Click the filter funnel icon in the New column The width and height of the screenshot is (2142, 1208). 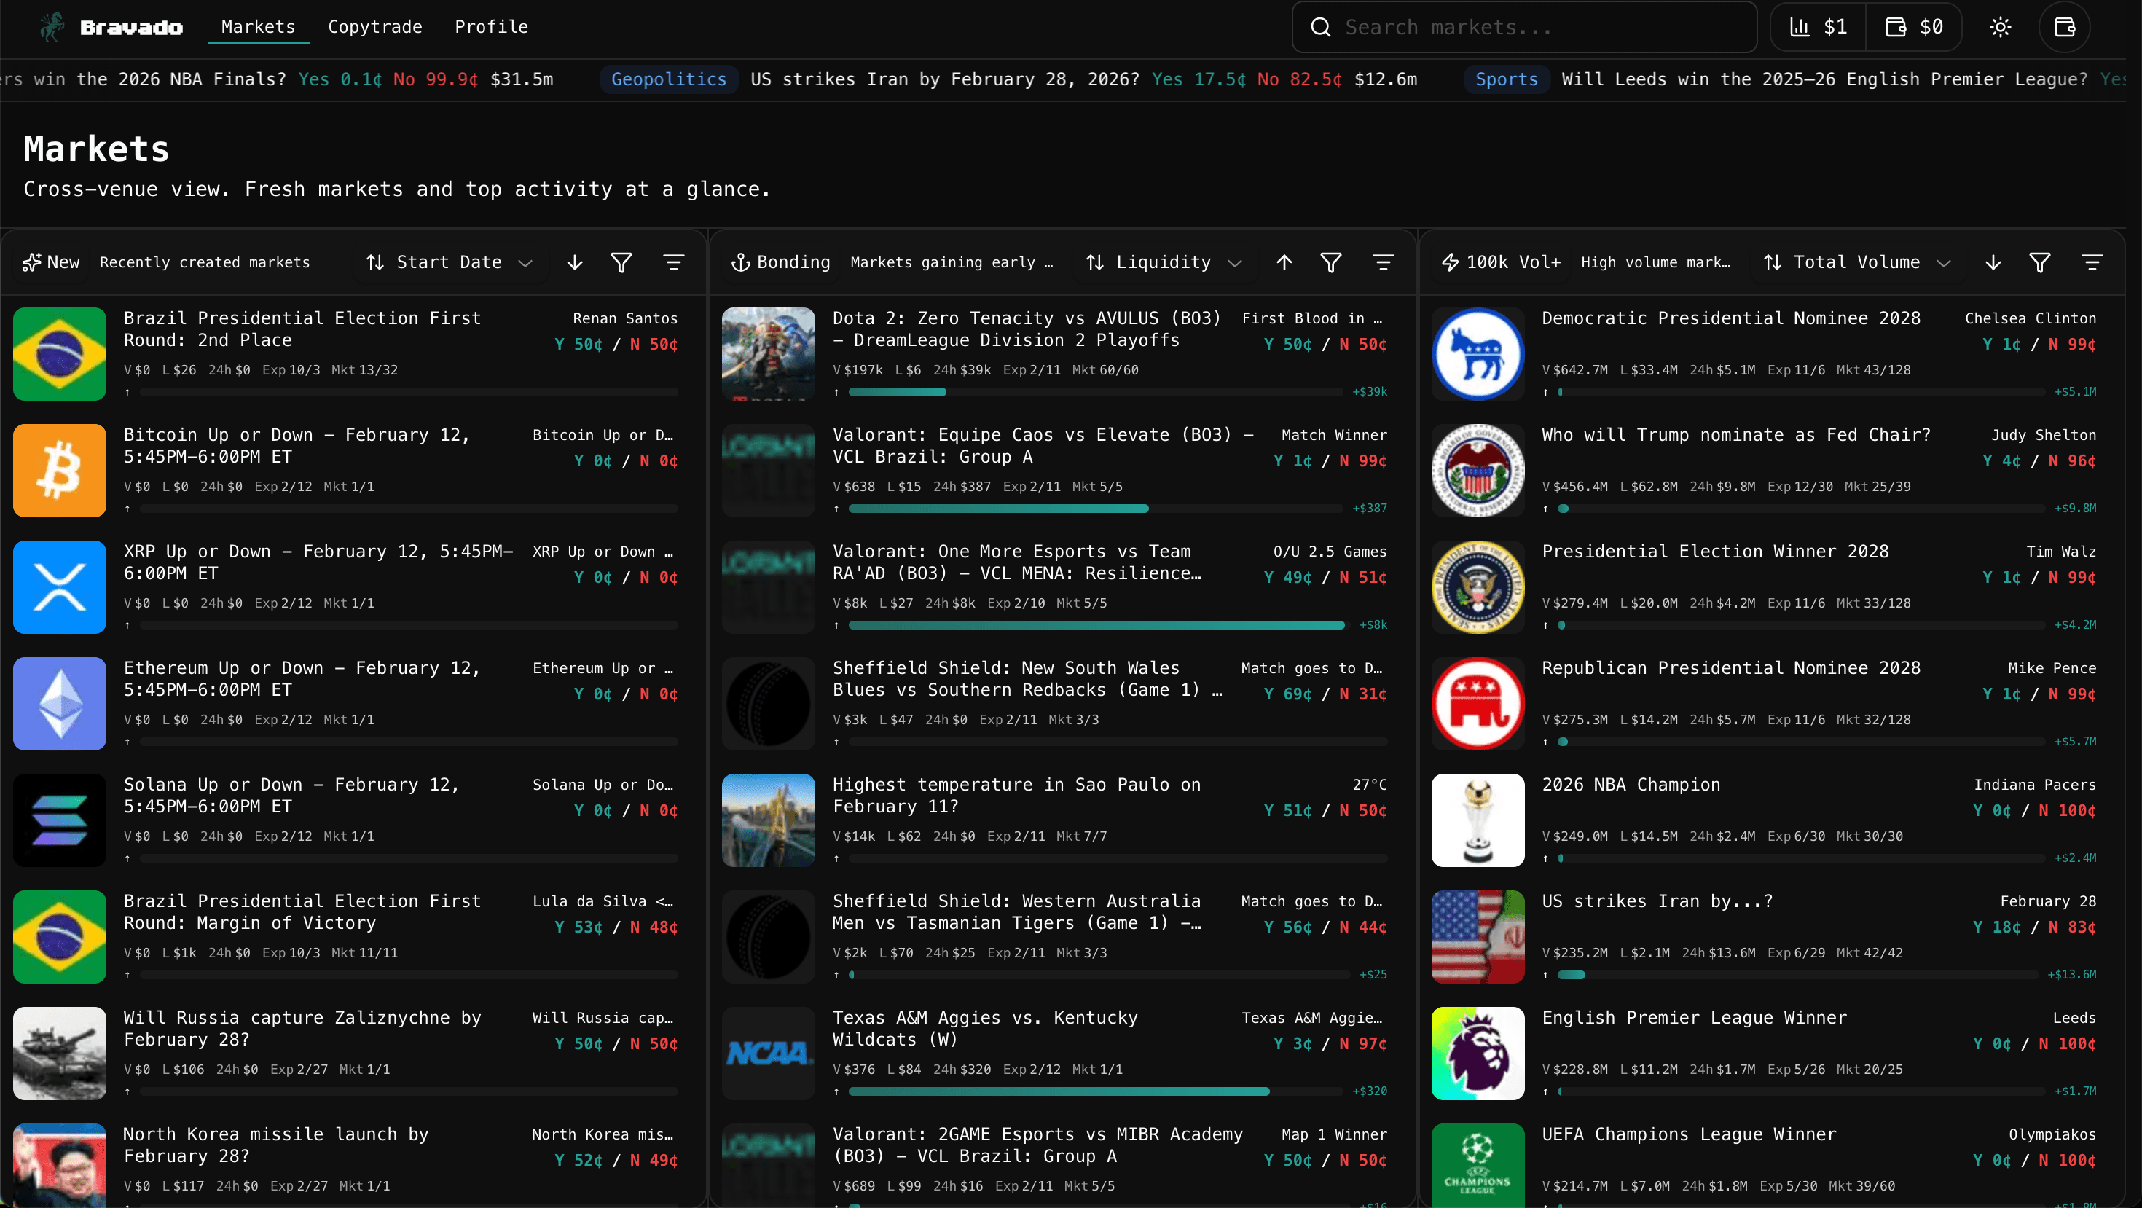click(x=622, y=262)
